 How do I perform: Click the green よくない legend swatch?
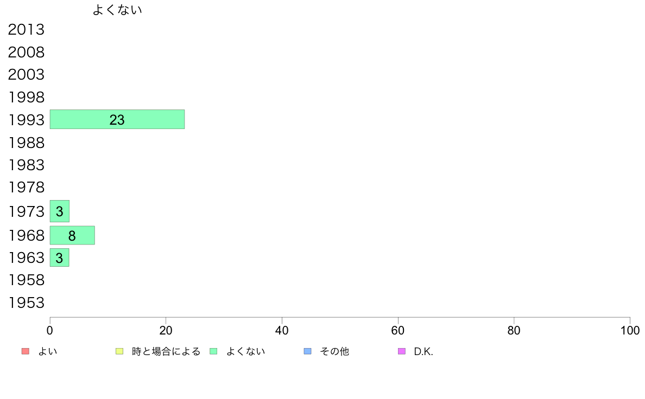click(x=213, y=351)
